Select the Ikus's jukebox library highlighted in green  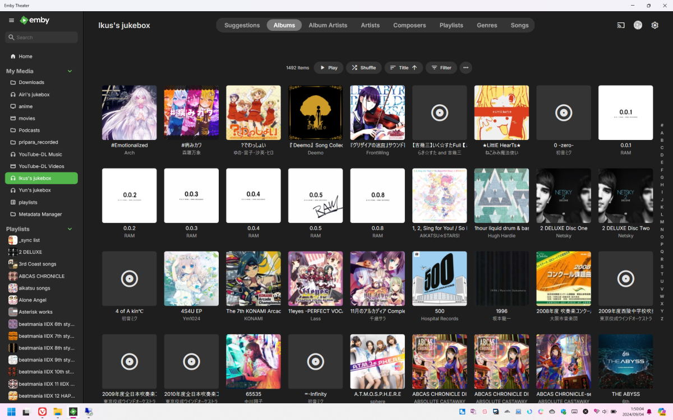click(x=41, y=178)
